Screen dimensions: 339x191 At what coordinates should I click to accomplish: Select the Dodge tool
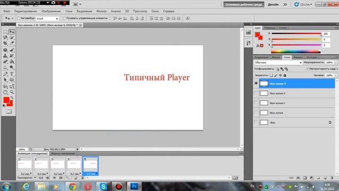pyautogui.click(x=12, y=67)
